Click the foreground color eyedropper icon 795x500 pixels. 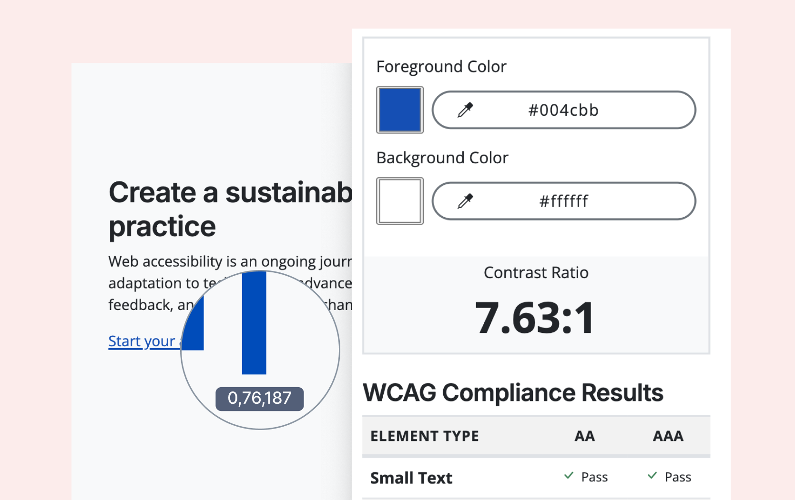click(x=465, y=110)
